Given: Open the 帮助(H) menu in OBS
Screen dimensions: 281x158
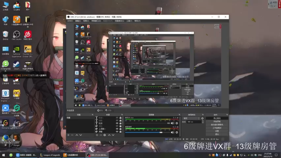Looking at the screenshot, I should pyautogui.click(x=137, y=21).
